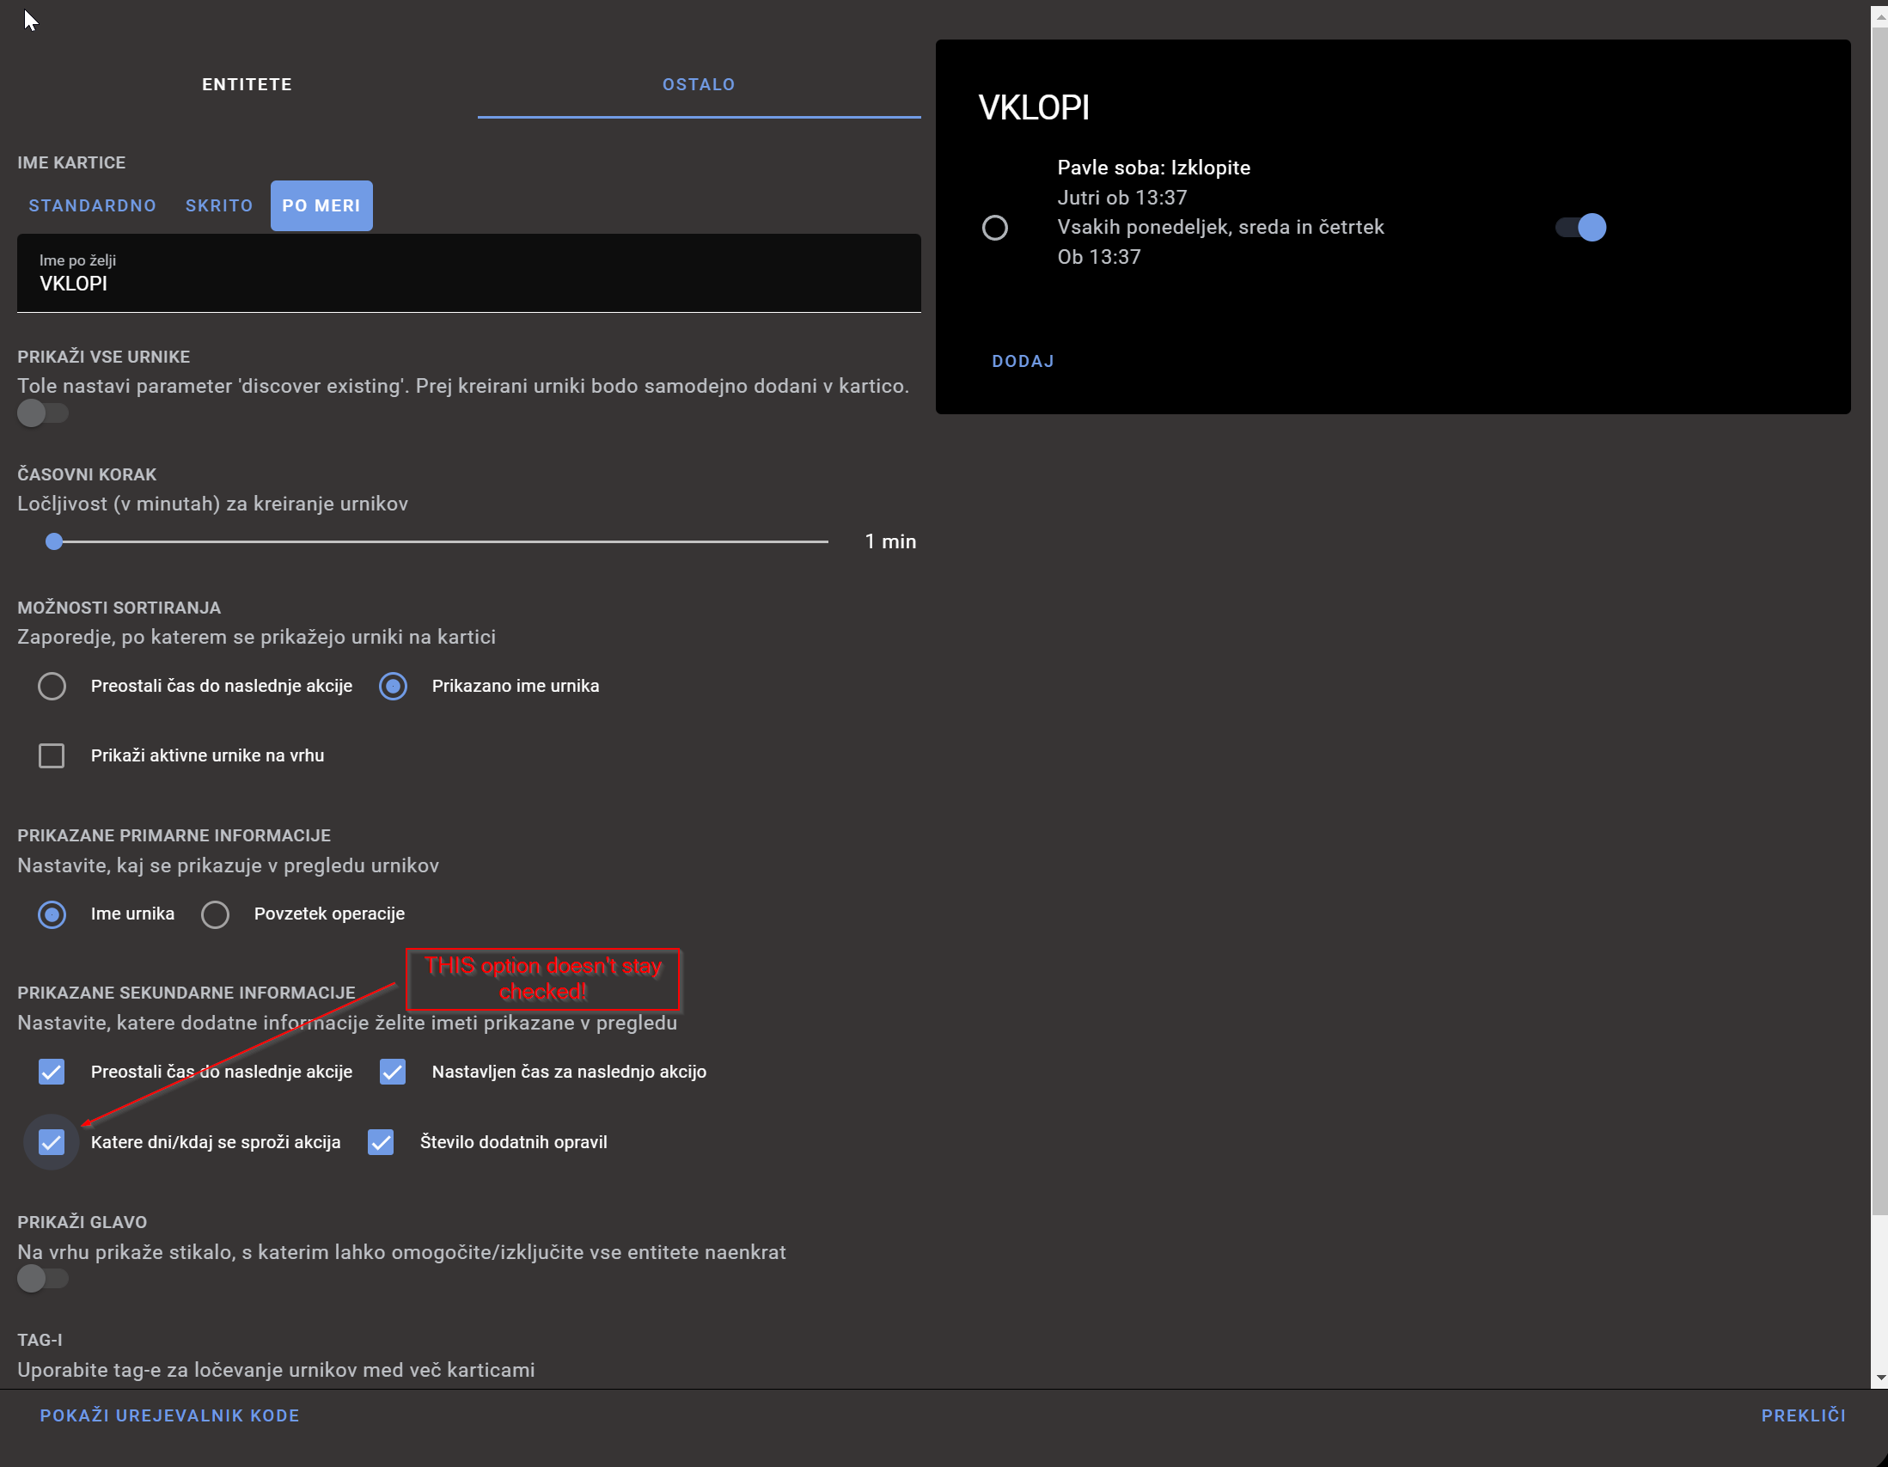Switch to the ENTITETE tab
The image size is (1888, 1467).
(247, 84)
